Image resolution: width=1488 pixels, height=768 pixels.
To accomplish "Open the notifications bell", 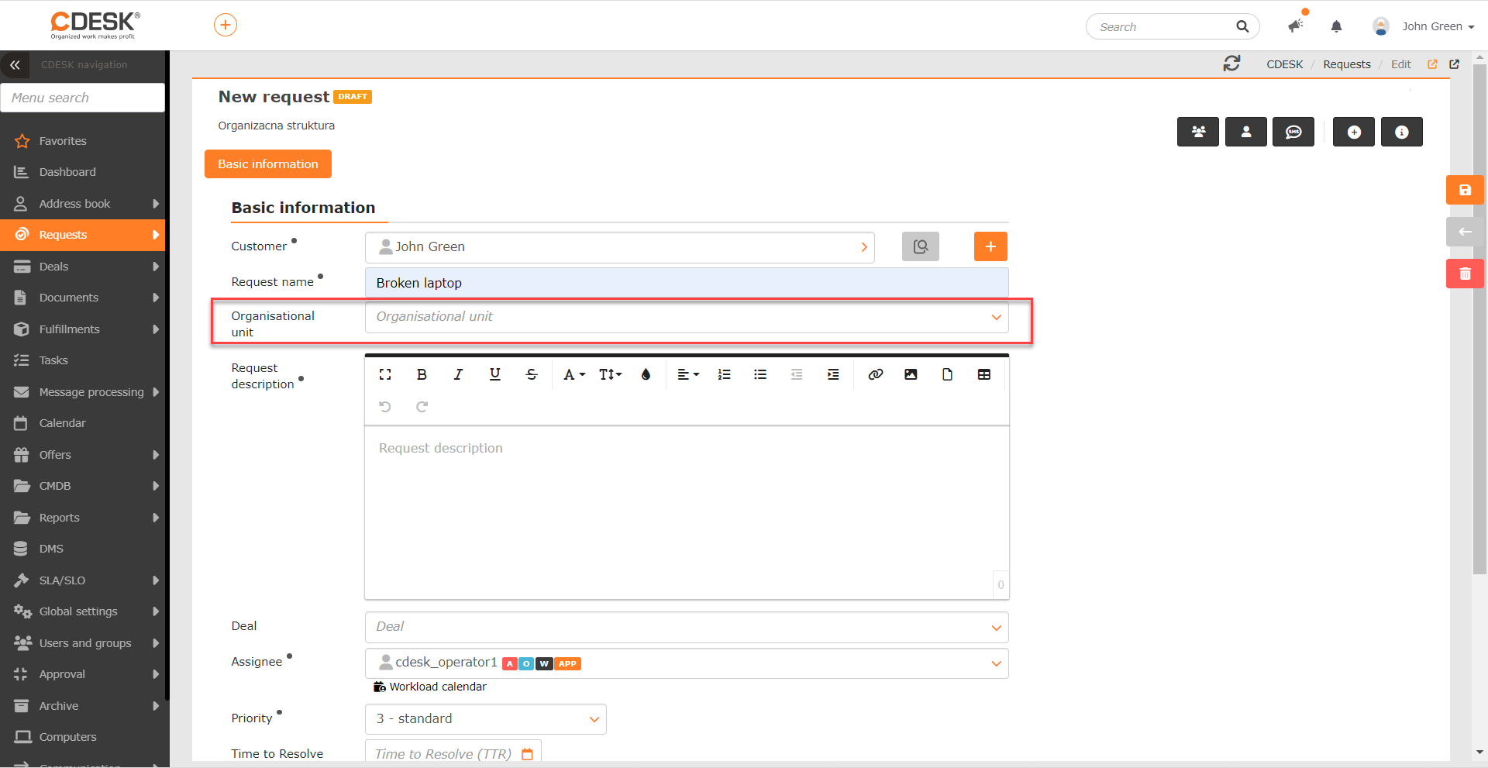I will point(1336,26).
